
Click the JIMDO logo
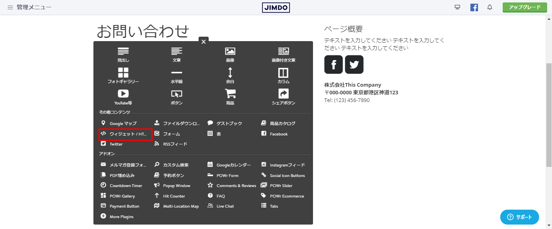276,7
